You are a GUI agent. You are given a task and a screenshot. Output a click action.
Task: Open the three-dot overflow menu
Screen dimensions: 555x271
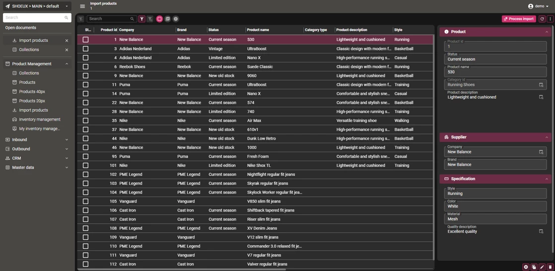[550, 19]
